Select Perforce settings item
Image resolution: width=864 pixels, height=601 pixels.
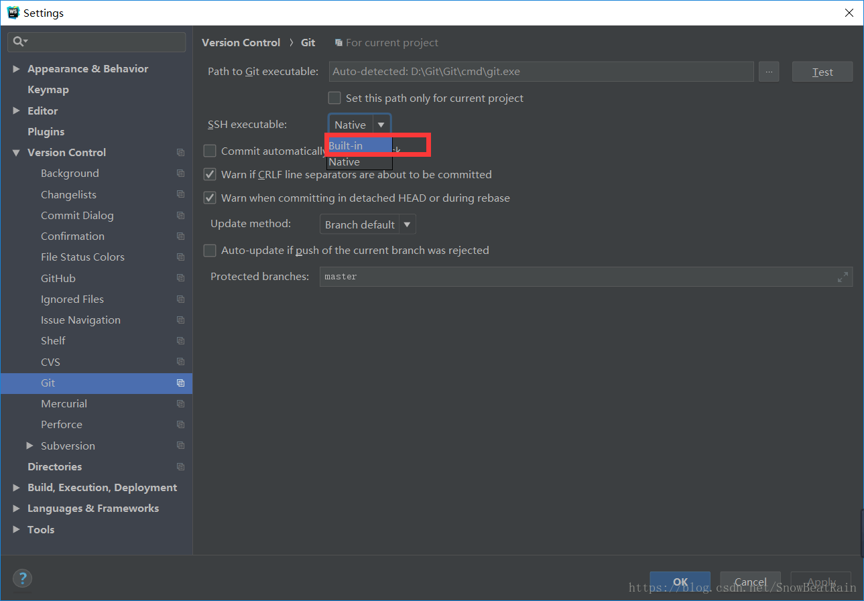click(62, 425)
